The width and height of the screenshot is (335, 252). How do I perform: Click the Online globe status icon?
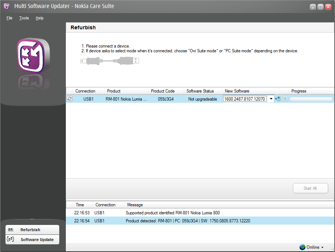tap(302, 247)
